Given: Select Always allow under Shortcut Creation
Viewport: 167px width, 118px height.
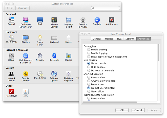Looking at the screenshot, I should (89, 77).
